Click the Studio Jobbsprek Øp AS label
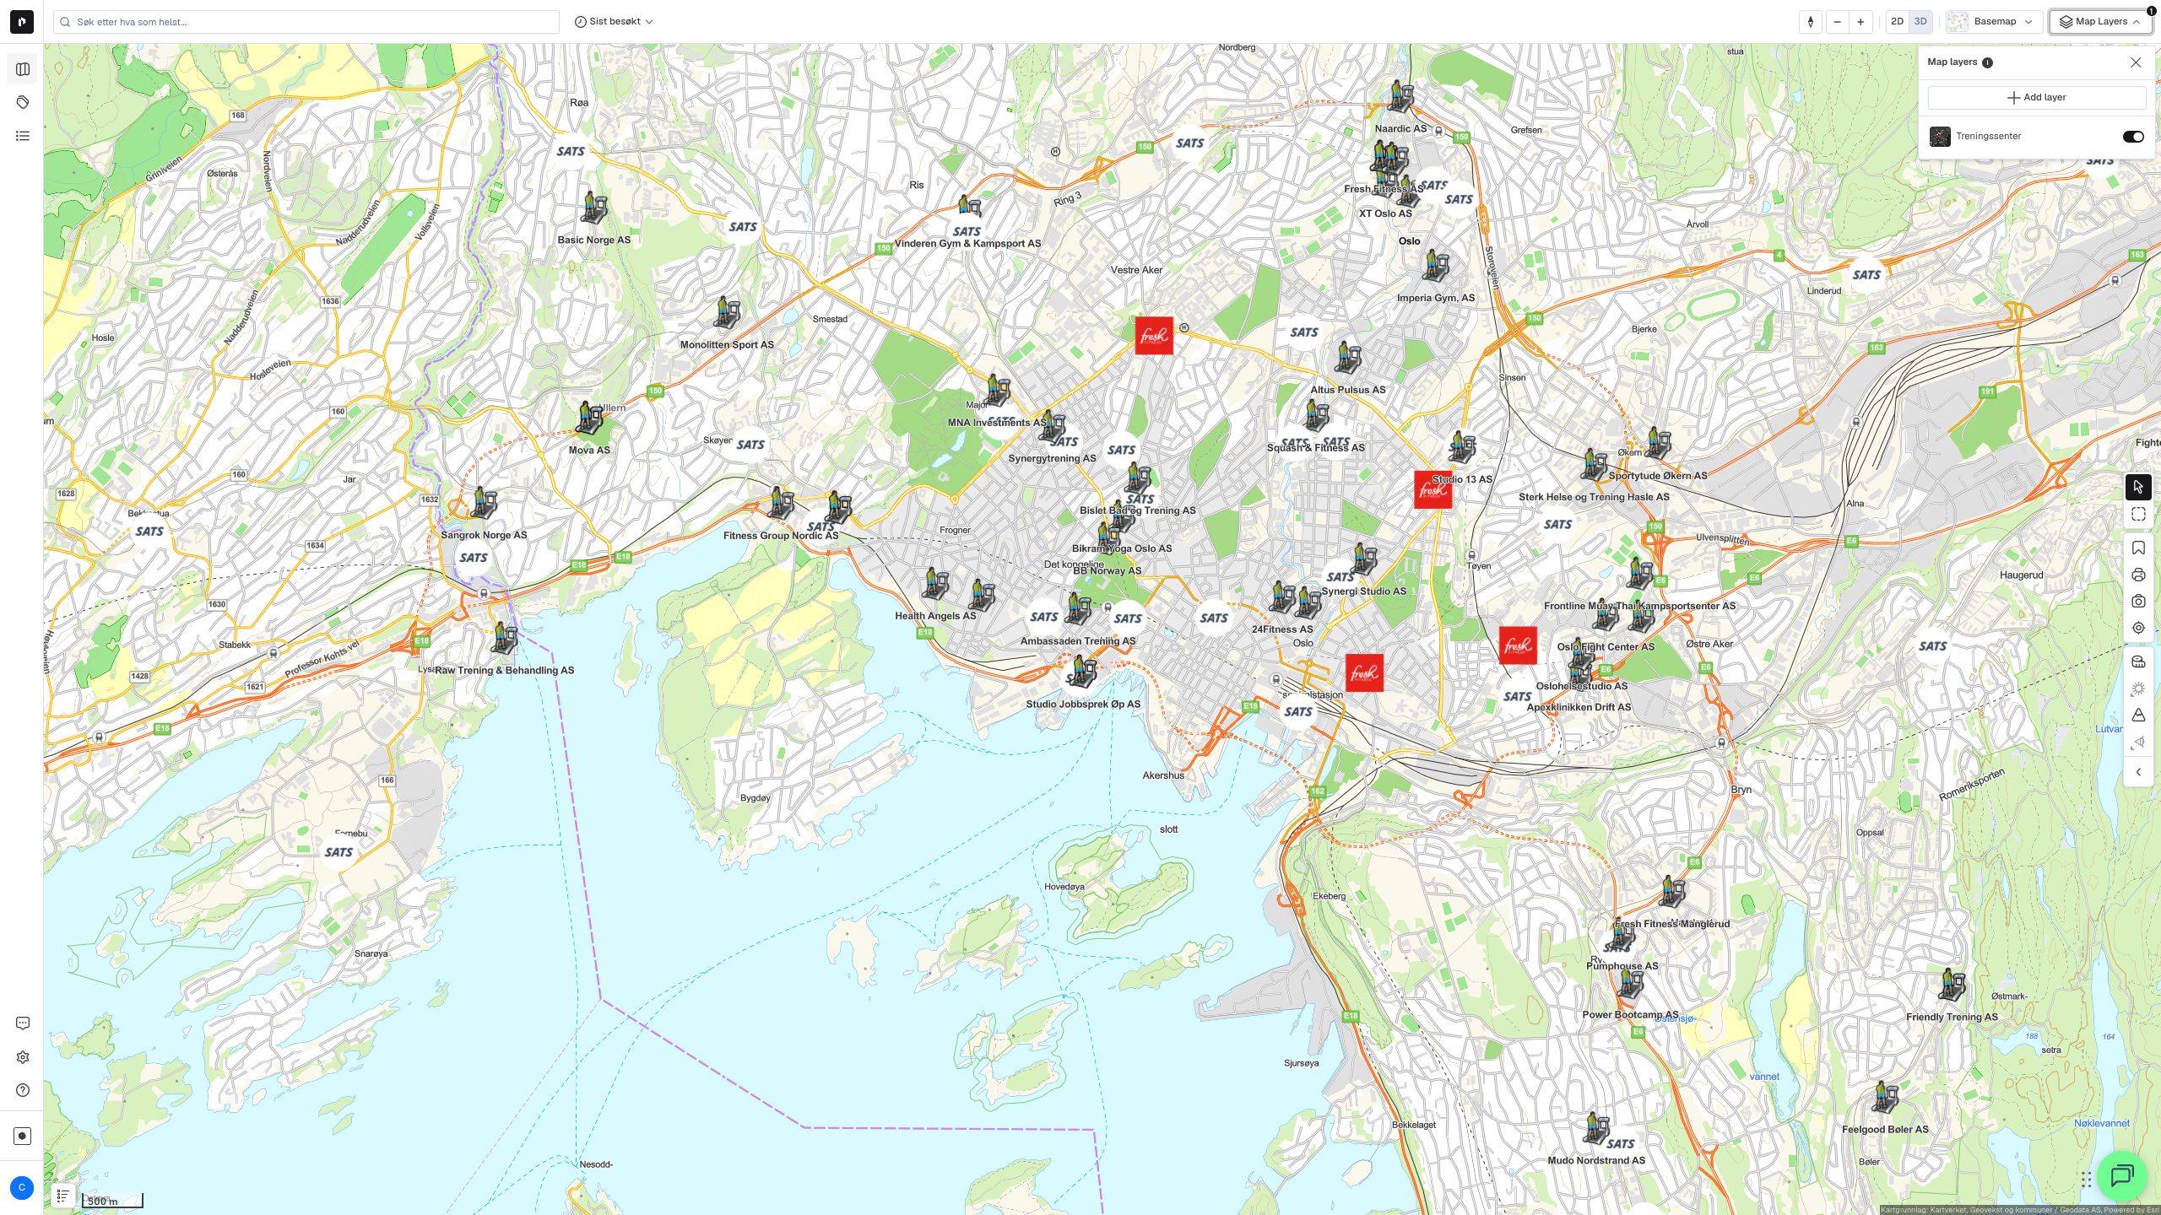 [1083, 705]
